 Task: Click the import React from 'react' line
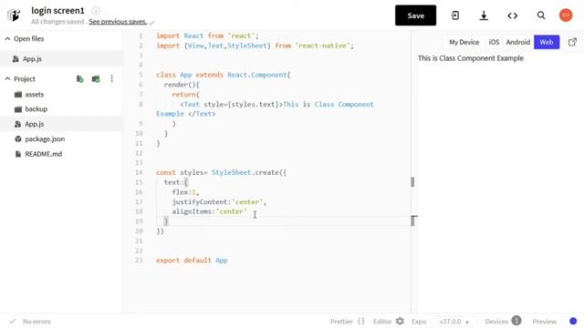pyautogui.click(x=207, y=36)
